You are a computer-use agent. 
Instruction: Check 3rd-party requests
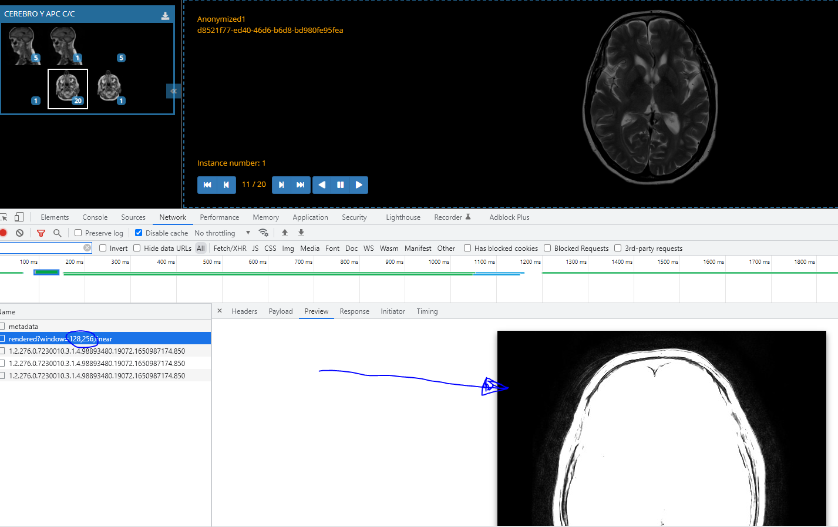[618, 248]
